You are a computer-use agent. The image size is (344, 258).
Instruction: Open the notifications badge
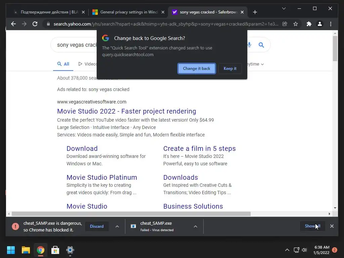335,250
